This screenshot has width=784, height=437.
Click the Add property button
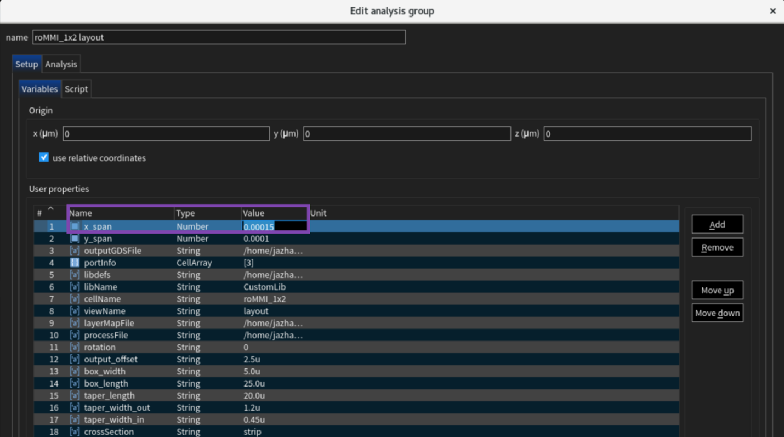tap(717, 224)
